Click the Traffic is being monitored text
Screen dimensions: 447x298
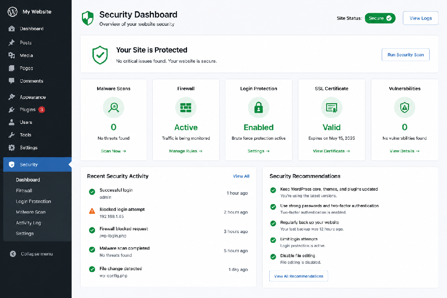[186, 138]
